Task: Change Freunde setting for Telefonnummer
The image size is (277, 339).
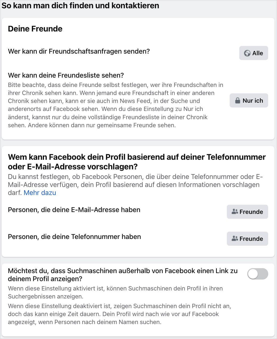Action: 247,239
